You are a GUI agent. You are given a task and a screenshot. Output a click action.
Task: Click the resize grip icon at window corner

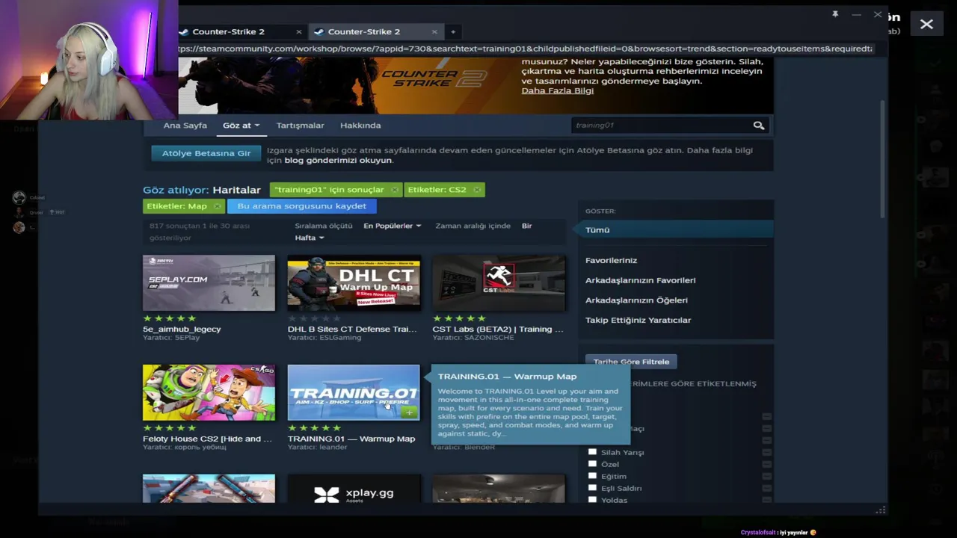881,510
